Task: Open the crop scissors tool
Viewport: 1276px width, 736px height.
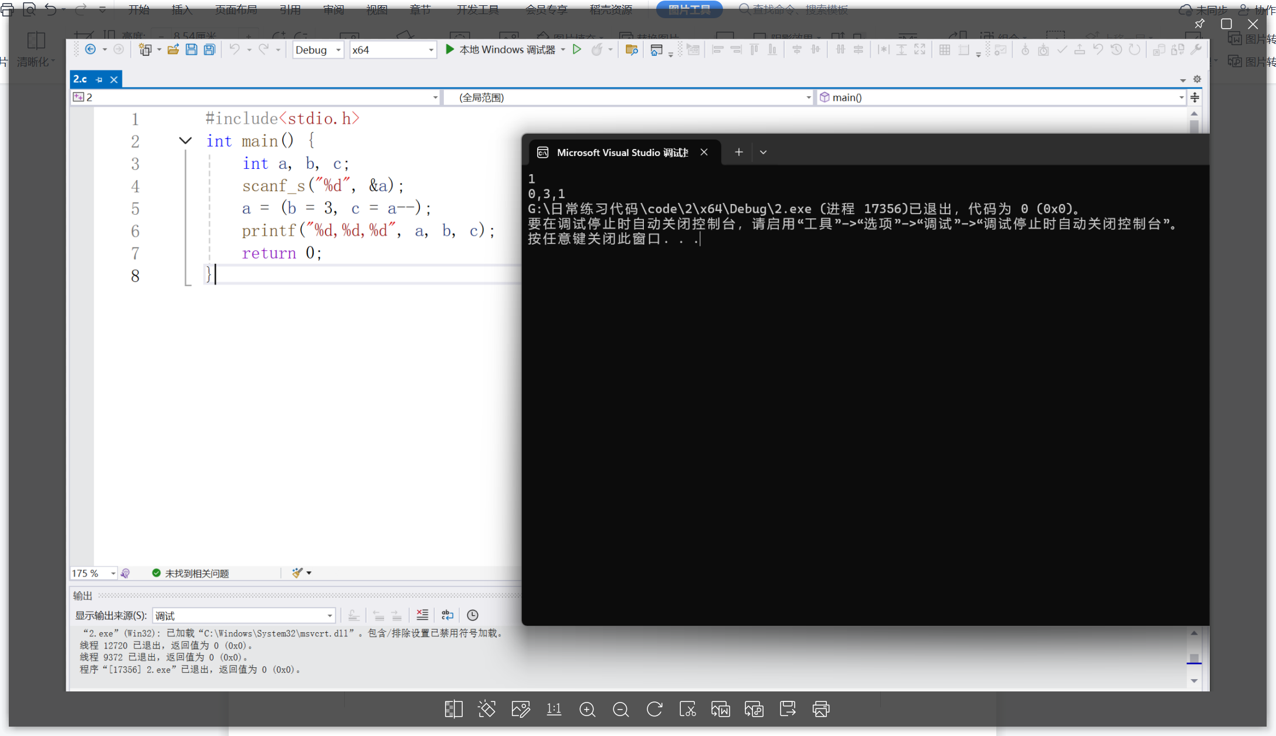Action: point(687,710)
